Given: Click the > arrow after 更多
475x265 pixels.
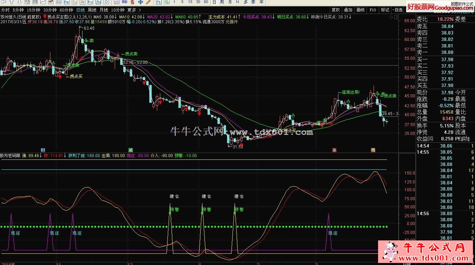Looking at the screenshot, I should [x=140, y=10].
